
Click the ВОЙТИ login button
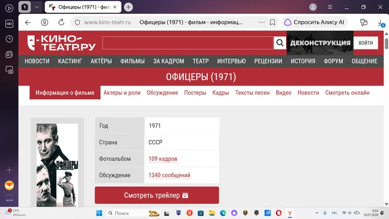(366, 43)
